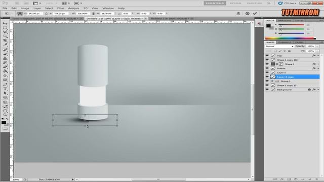Toggle visibility of Layer 3
Viewport: 324px width, 182px height.
coord(267,73)
